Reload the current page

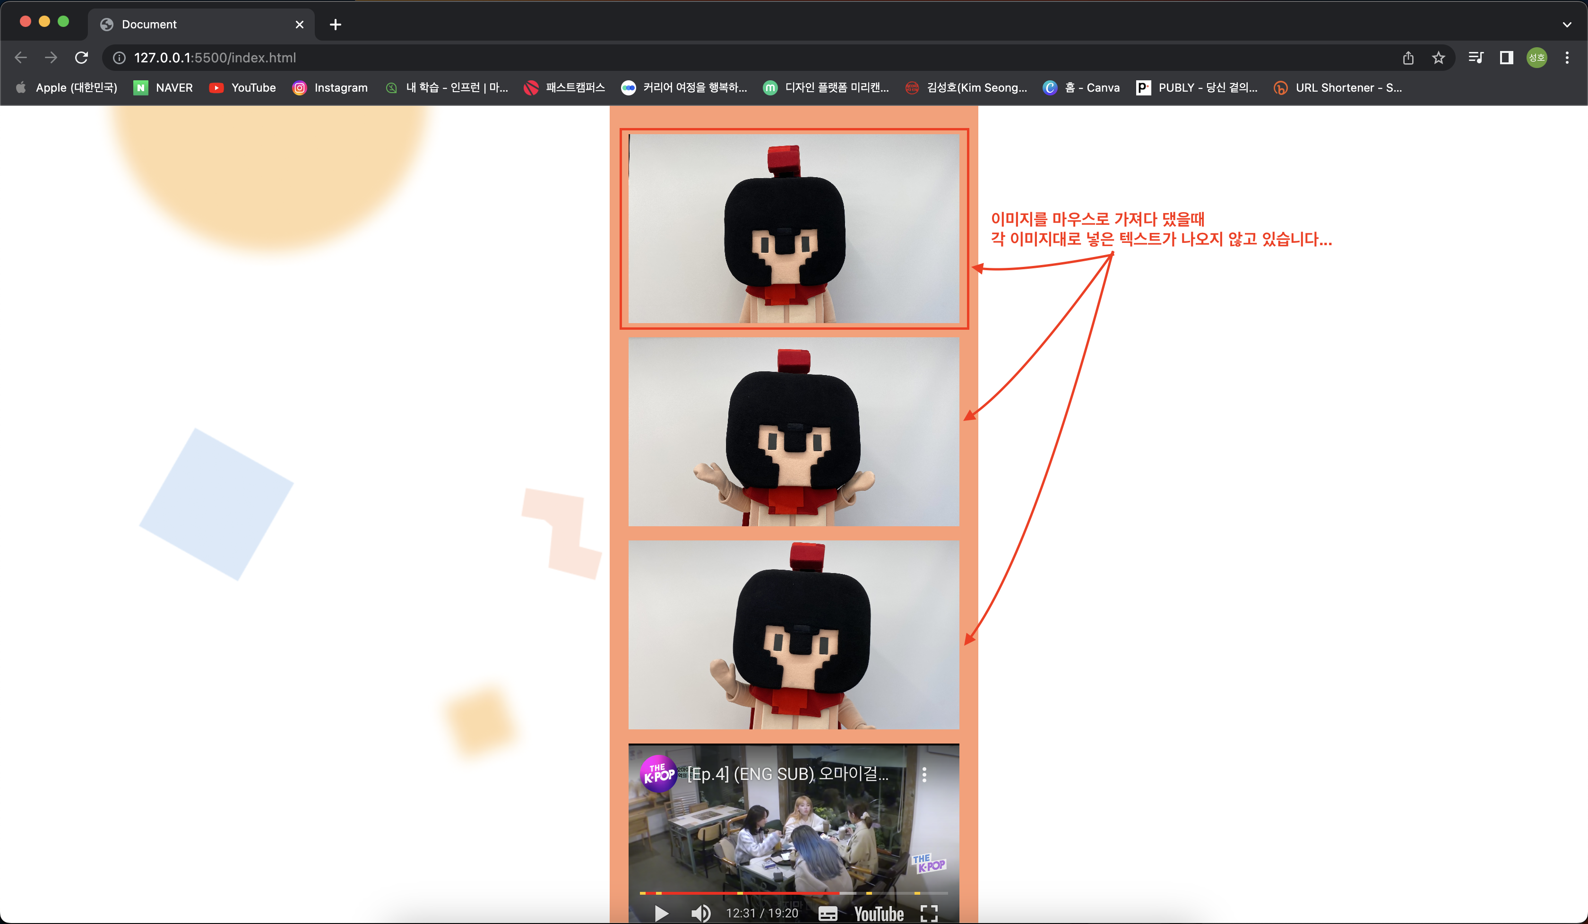point(81,57)
